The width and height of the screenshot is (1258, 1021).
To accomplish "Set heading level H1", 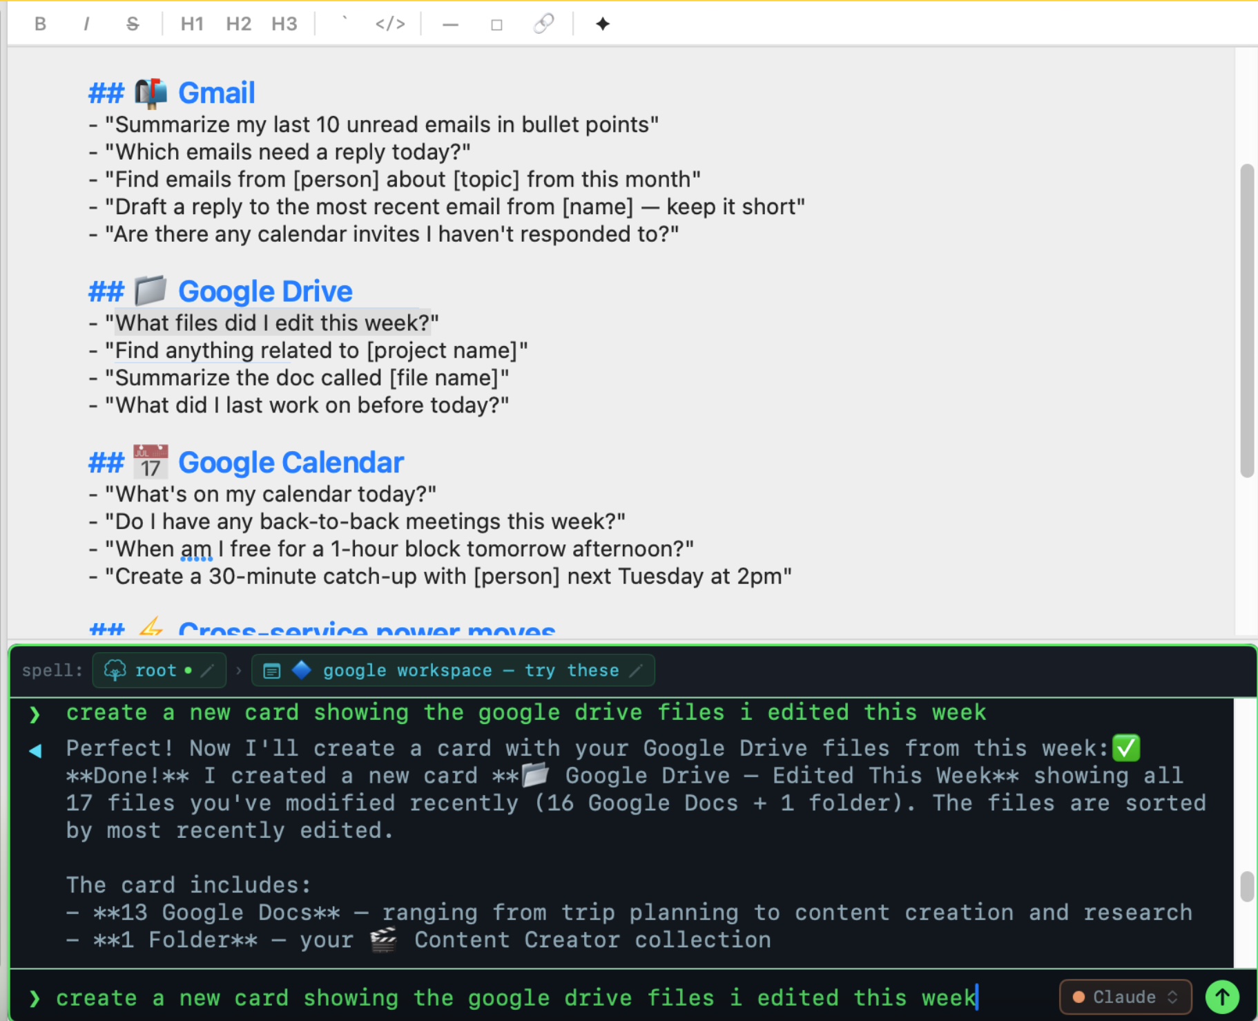I will point(192,24).
